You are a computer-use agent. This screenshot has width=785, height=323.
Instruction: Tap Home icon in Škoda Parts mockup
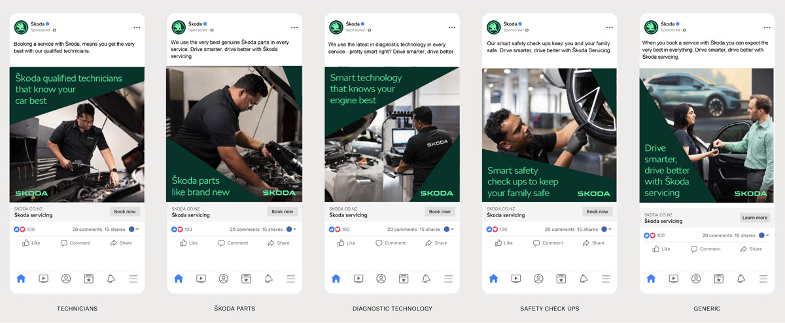click(179, 279)
